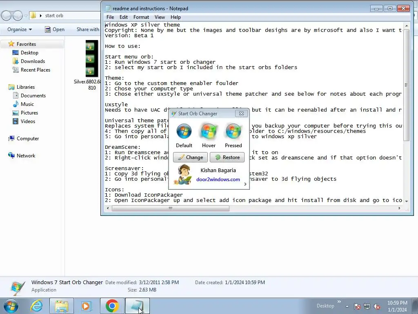
Task: Go forward using Explorer forward arrow
Action: [x=18, y=16]
